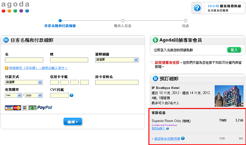
Task: Click the Combined Promotion label
Action: [x=164, y=125]
